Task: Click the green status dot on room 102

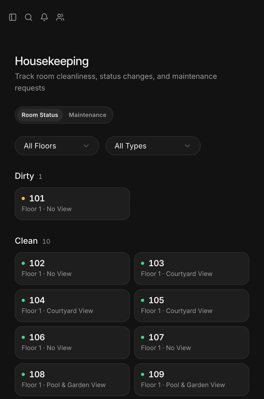Action: [x=23, y=263]
